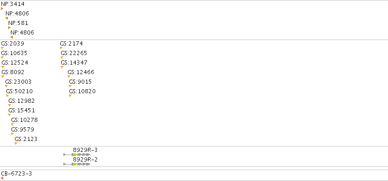
Task: Click the GS:14347 triangle marker
Action: (62, 67)
